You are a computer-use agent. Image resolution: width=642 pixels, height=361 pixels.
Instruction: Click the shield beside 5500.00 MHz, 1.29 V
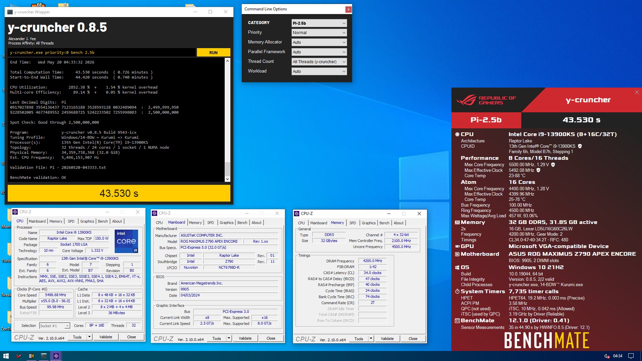click(553, 164)
